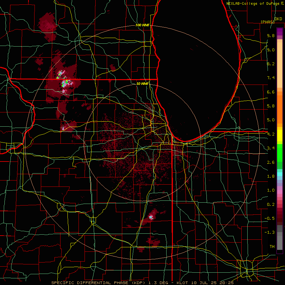Click the SPECIFIC DIFFERENTIAL PHASE (KDP) caption text
The width and height of the screenshot is (285, 285).
tap(99, 283)
